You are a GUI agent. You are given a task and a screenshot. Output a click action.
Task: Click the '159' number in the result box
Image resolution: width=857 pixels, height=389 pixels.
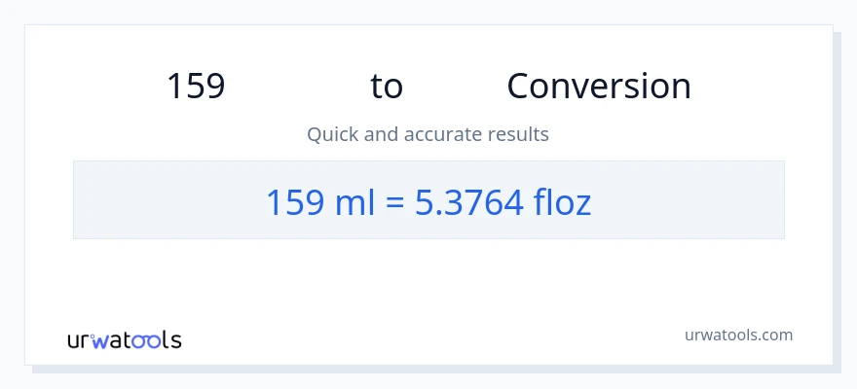pos(287,202)
